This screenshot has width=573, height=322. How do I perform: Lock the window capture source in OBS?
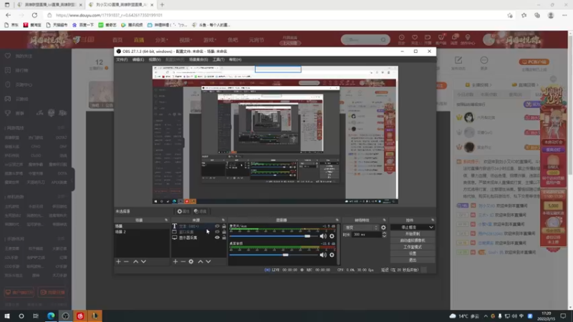(224, 232)
